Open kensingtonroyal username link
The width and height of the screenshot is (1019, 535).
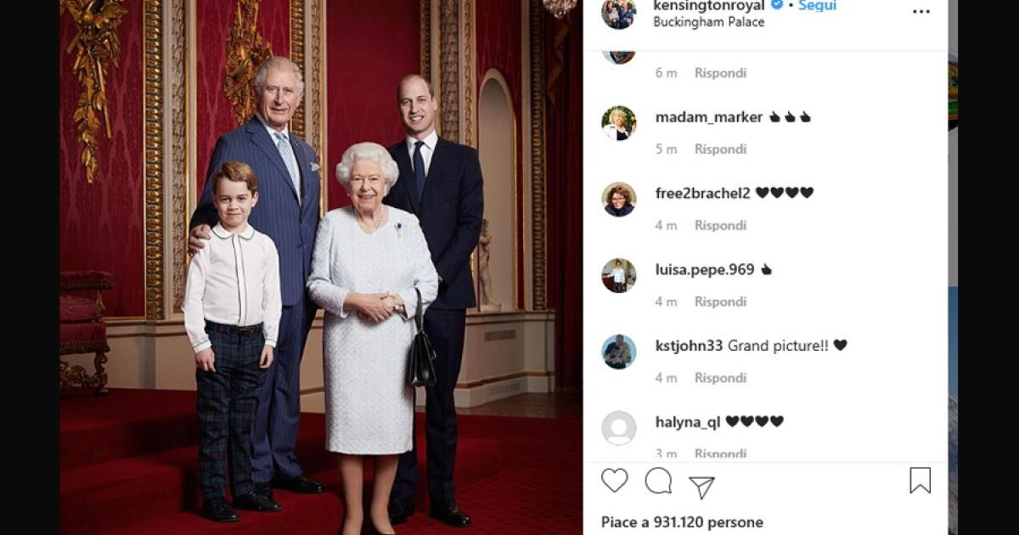pos(709,6)
